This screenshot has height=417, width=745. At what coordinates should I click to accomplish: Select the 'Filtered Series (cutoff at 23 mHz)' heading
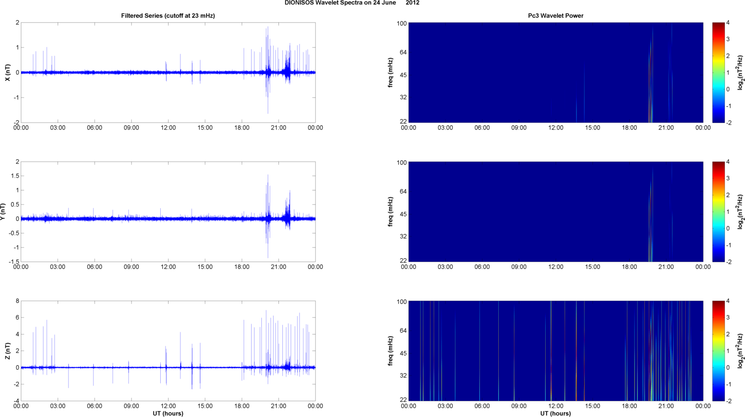tap(168, 16)
